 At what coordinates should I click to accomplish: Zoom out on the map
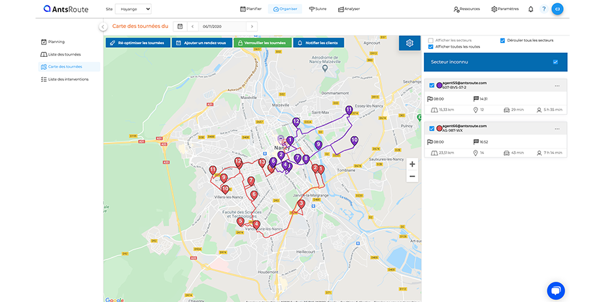[412, 176]
